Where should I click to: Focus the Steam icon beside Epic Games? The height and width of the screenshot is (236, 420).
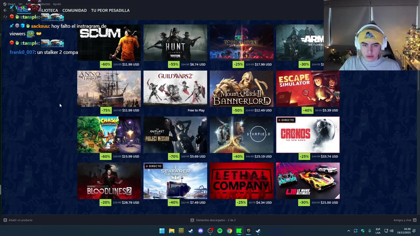(x=258, y=231)
